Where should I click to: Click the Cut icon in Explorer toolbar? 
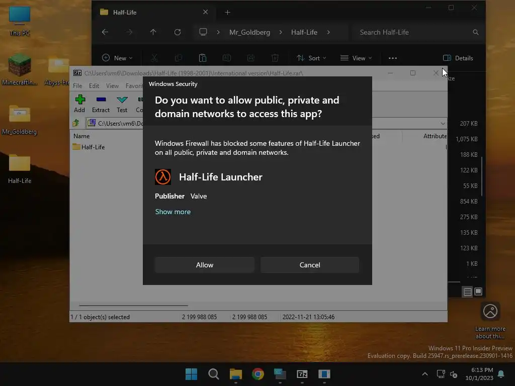point(154,58)
